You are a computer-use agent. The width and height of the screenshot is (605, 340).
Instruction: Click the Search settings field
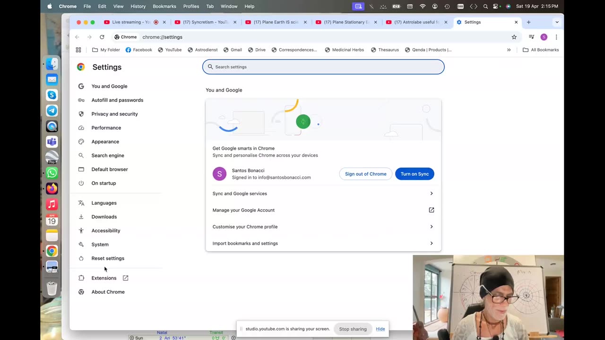pos(323,67)
